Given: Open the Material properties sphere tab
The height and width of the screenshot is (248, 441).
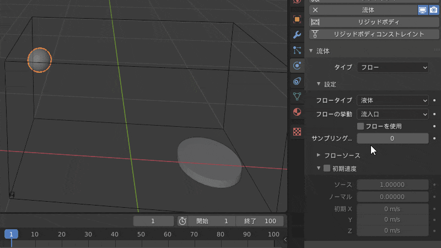Looking at the screenshot, I should coord(297,112).
